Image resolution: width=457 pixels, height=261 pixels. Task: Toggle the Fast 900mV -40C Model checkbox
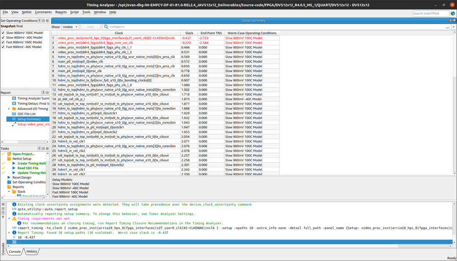tap(3, 47)
